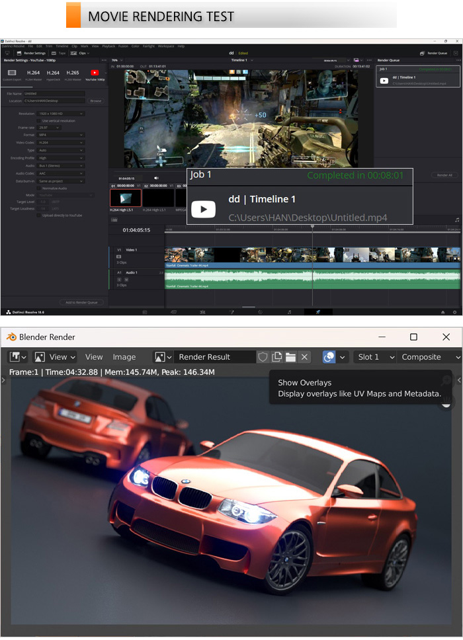
Task: Toggle the Normalize Audio checkbox
Action: tap(38, 188)
